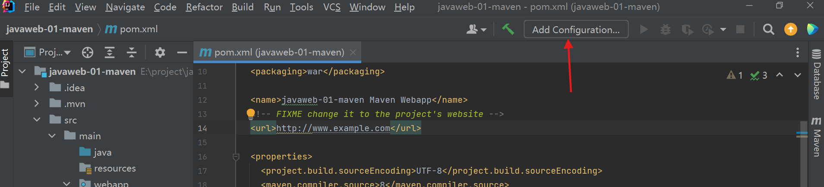The image size is (824, 187).
Task: Collapse the webapp folder
Action: coord(66,184)
